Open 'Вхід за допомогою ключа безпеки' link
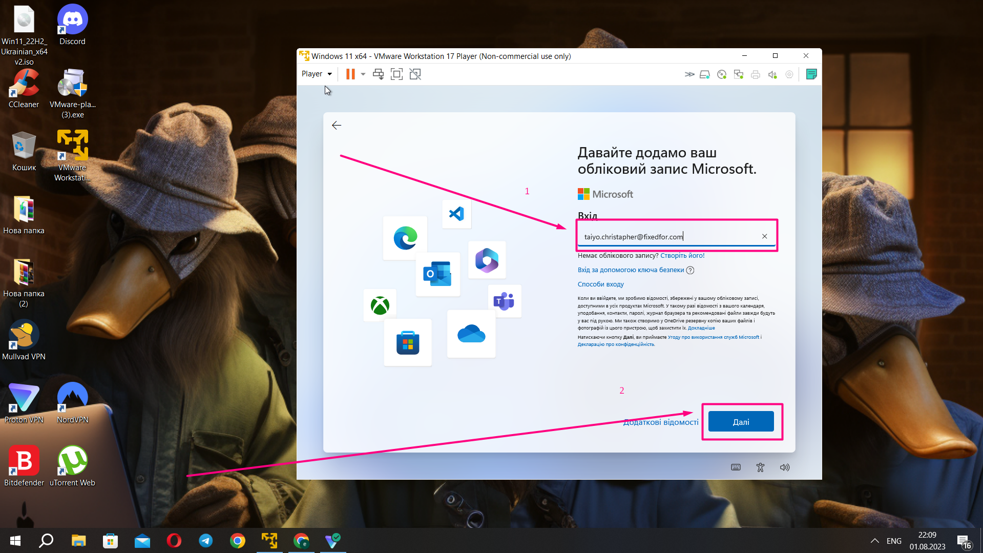Image resolution: width=983 pixels, height=553 pixels. (x=631, y=270)
